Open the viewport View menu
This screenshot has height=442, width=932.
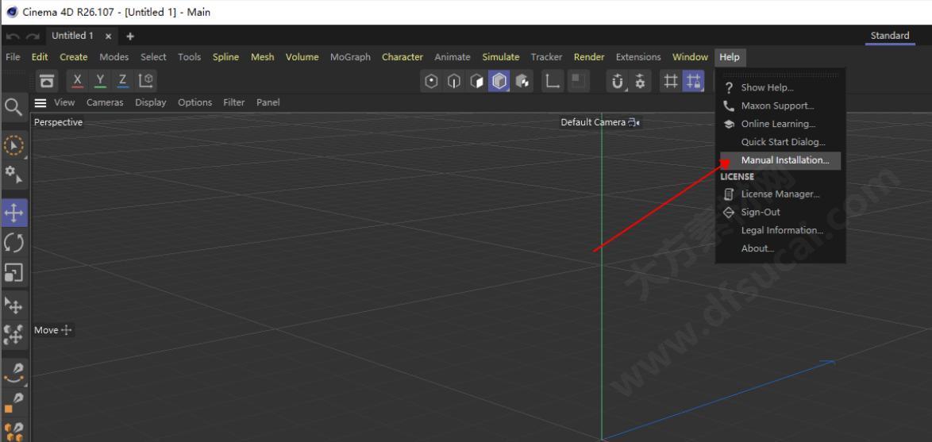tap(64, 102)
